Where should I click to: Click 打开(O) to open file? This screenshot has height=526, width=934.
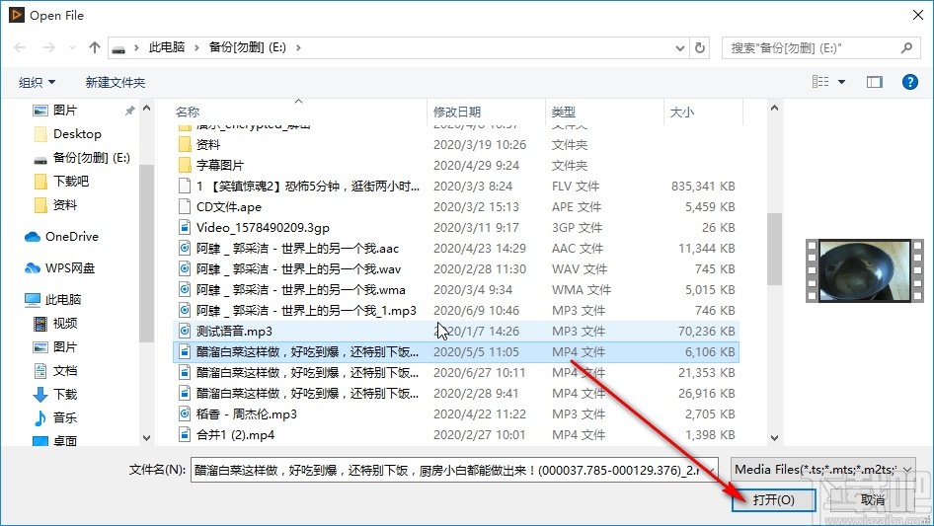click(774, 499)
